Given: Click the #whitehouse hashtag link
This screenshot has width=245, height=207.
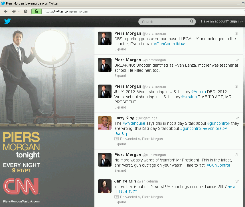Looking at the screenshot, I should click(x=134, y=123).
